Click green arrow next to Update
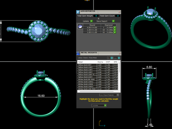 point(91,21)
